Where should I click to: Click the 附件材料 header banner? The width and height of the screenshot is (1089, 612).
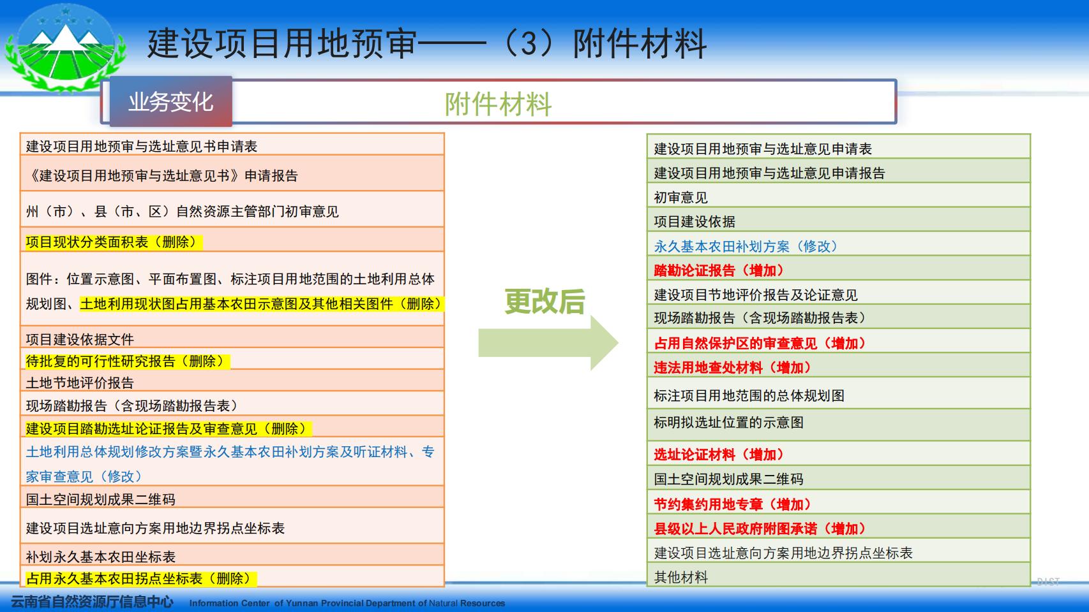[x=498, y=102]
